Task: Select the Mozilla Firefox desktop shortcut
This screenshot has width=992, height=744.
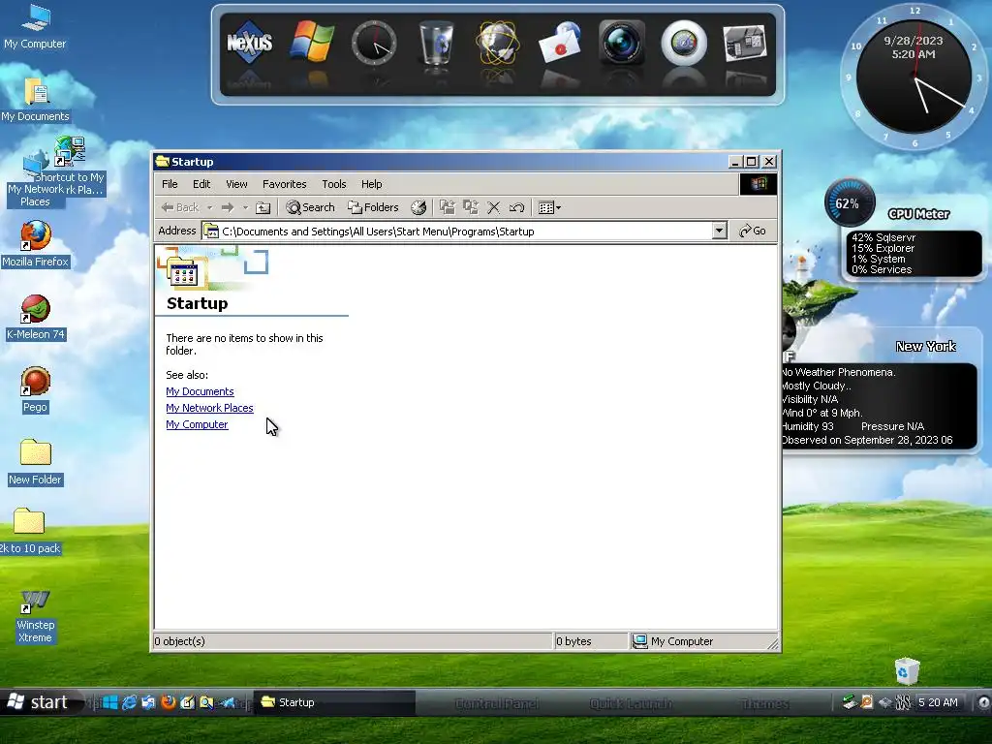Action: point(35,245)
